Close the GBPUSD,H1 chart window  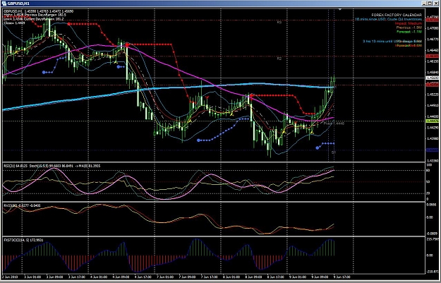(x=435, y=3)
